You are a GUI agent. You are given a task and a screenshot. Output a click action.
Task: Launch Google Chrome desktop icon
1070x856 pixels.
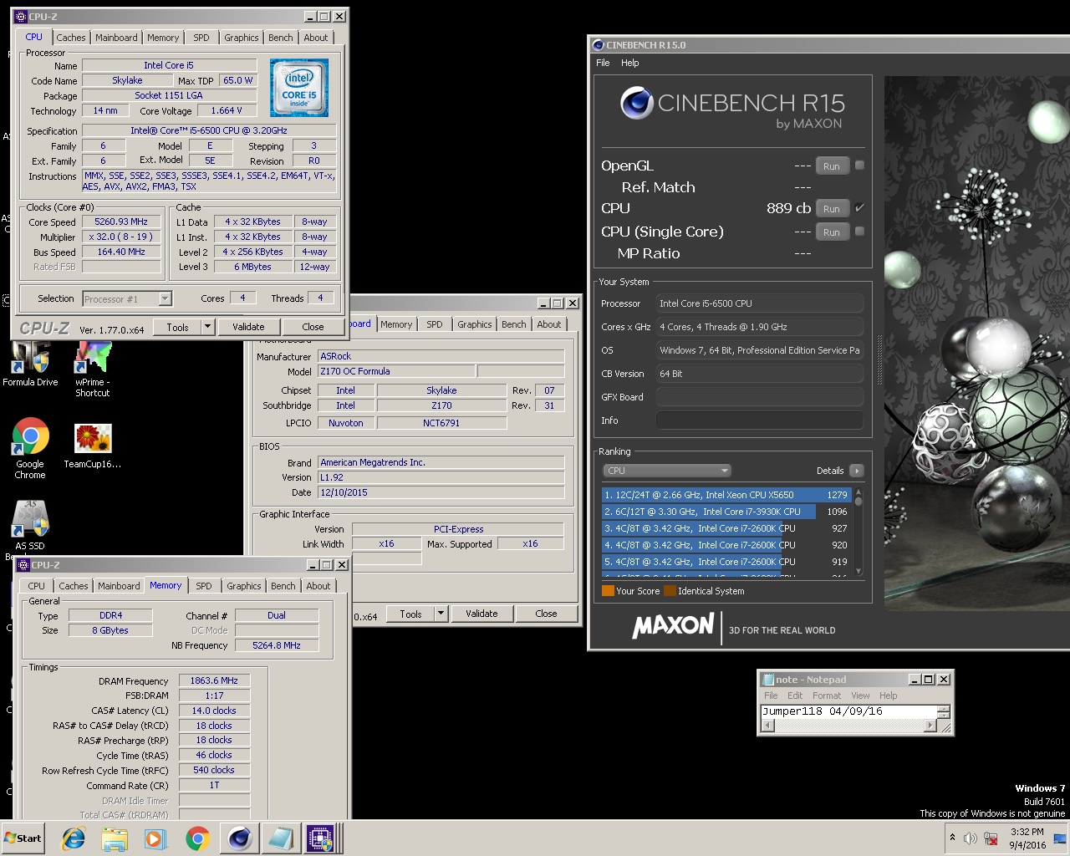pyautogui.click(x=30, y=448)
